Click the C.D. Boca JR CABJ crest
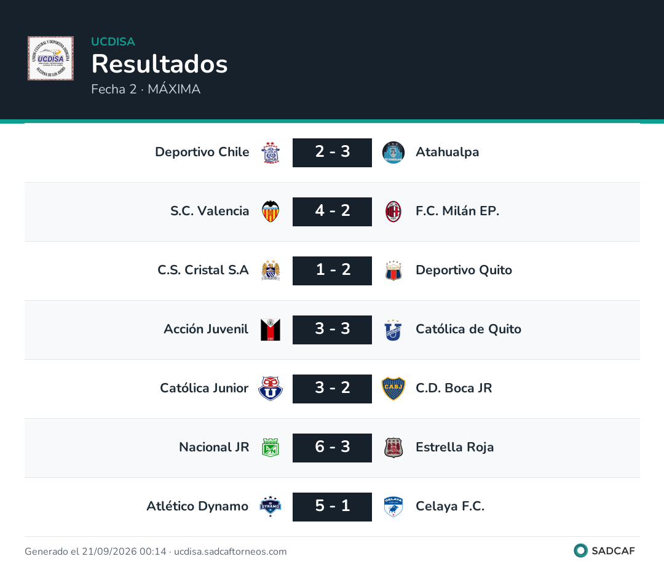The image size is (664, 583). click(x=393, y=389)
